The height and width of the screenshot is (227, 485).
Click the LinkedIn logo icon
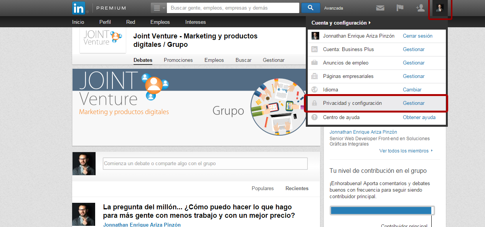pos(79,8)
